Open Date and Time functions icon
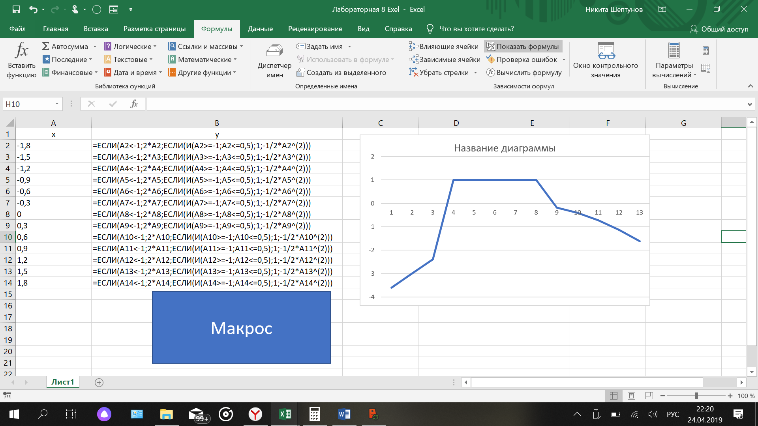The image size is (758, 426). pyautogui.click(x=107, y=72)
